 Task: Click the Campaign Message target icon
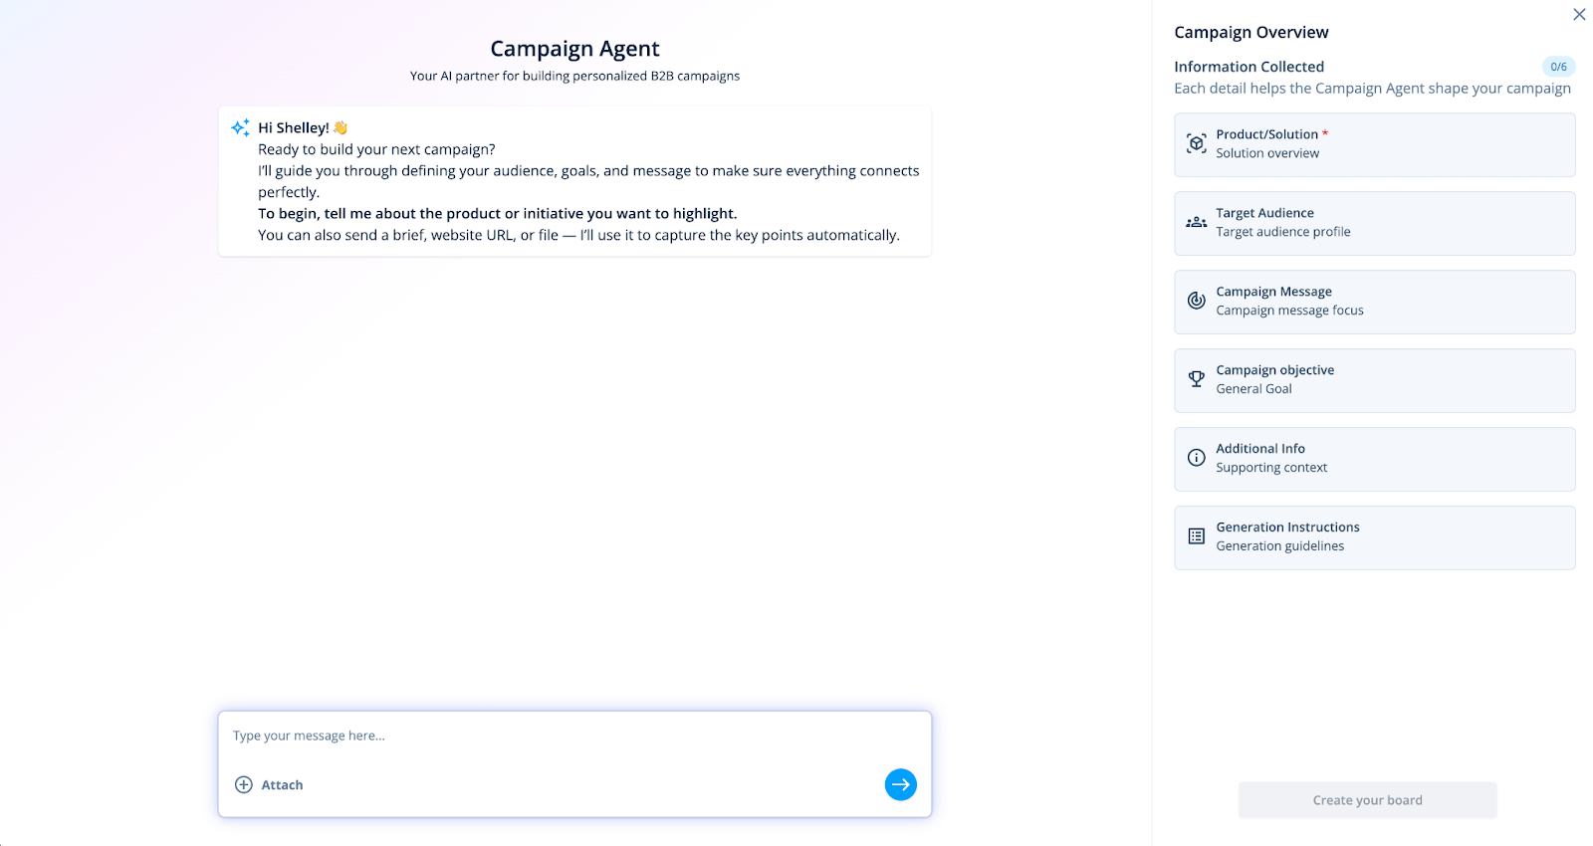(1196, 301)
